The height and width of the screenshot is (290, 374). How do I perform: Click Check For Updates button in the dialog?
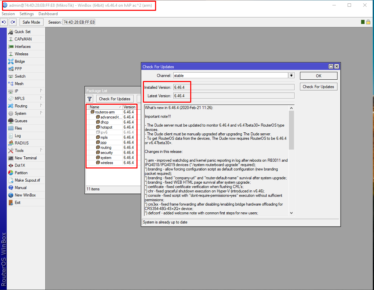click(319, 87)
